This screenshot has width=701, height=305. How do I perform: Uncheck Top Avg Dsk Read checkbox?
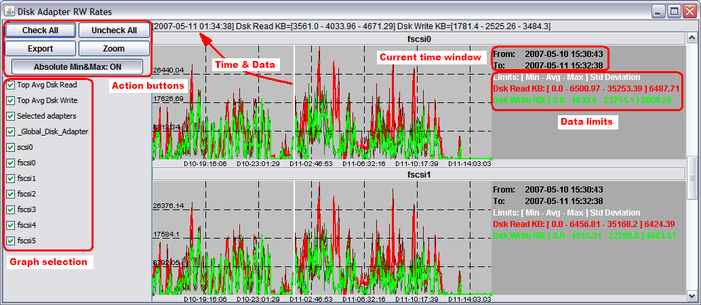pos(11,85)
